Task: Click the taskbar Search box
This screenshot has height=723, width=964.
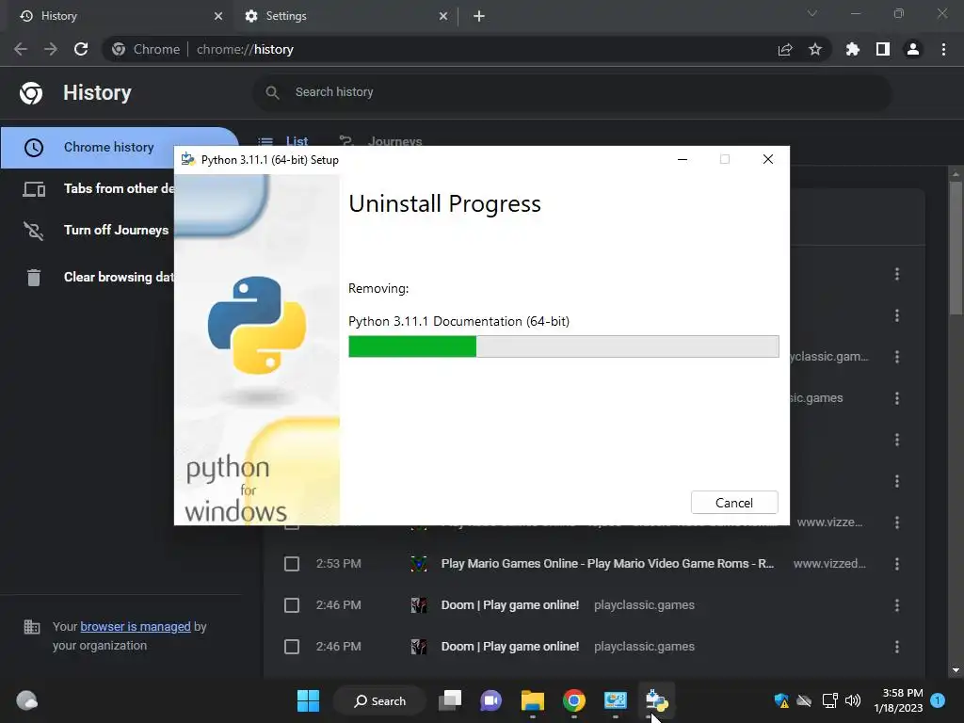Action: pyautogui.click(x=379, y=700)
